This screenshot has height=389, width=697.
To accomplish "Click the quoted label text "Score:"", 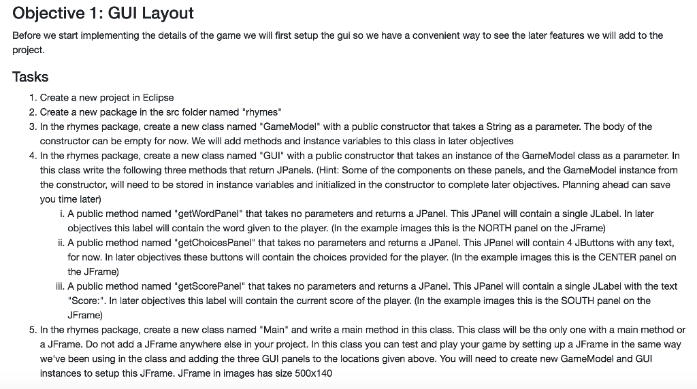I will coord(86,301).
